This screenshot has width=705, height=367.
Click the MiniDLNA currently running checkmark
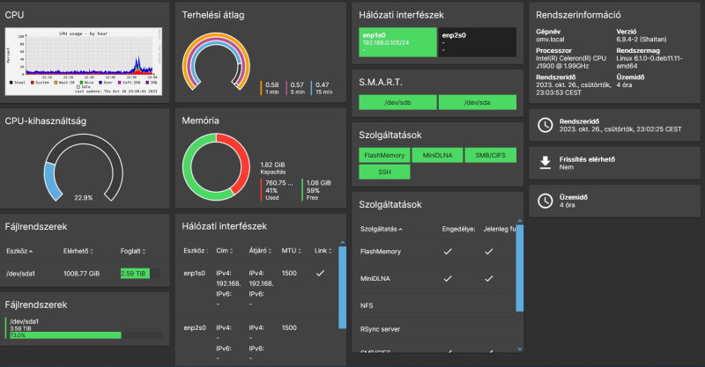(489, 278)
